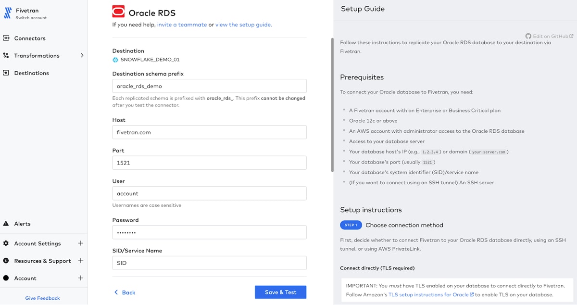Click Access to your database server bullet
This screenshot has width=577, height=305.
point(387,141)
